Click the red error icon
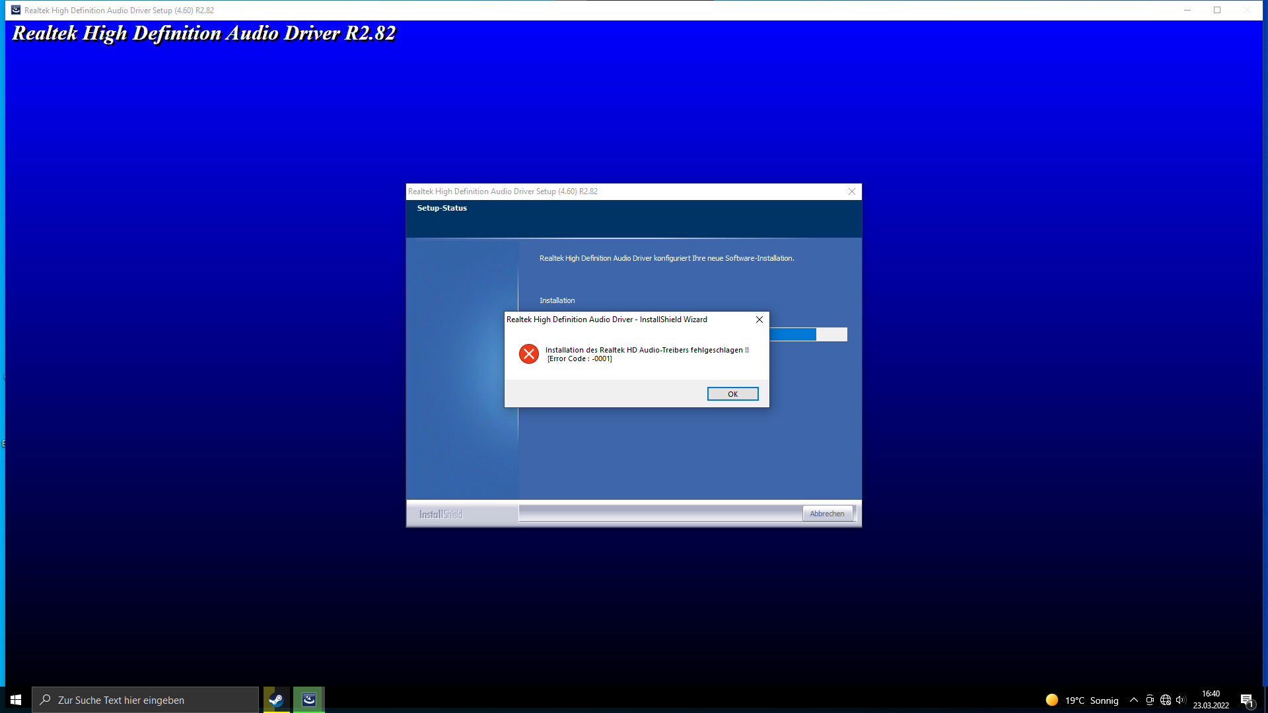1268x713 pixels. [529, 354]
